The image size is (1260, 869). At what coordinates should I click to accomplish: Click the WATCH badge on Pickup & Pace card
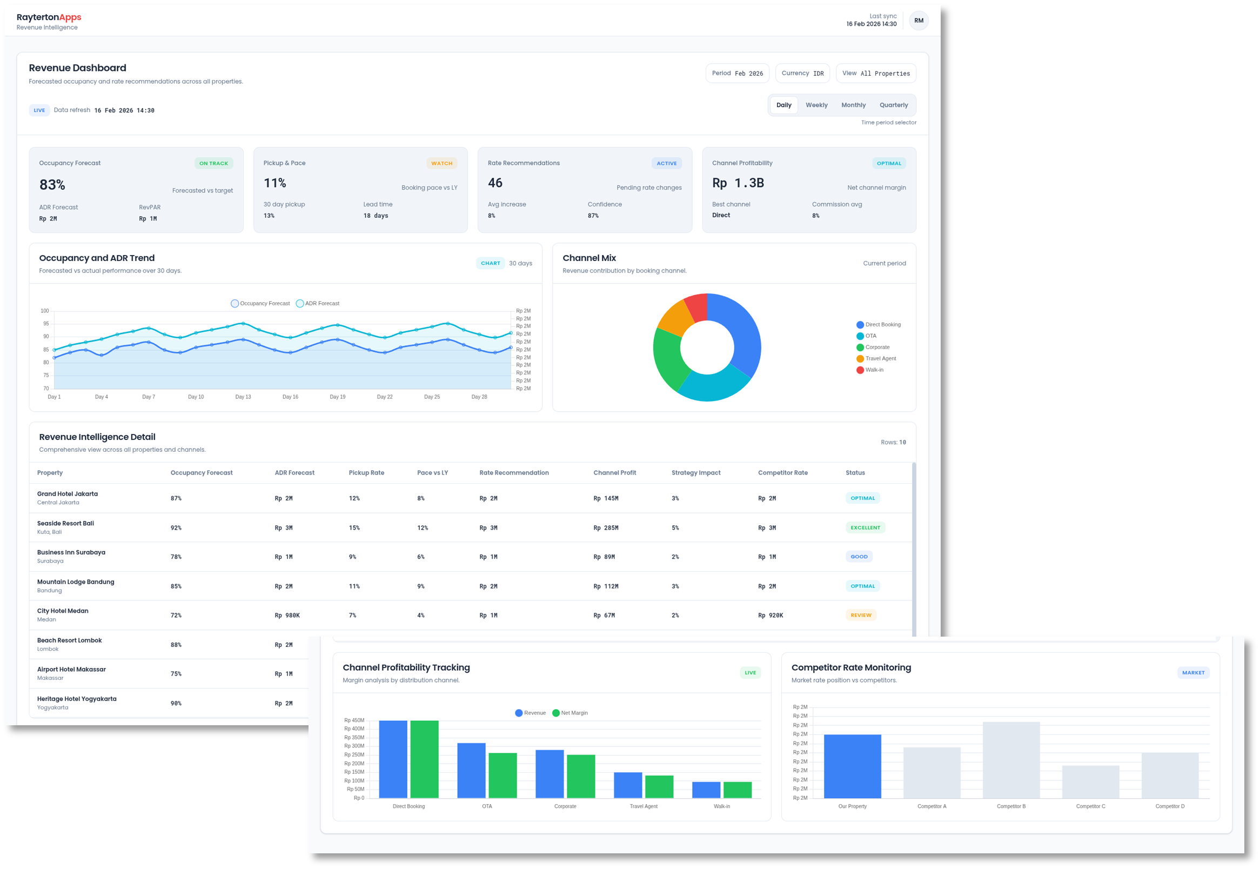(441, 163)
